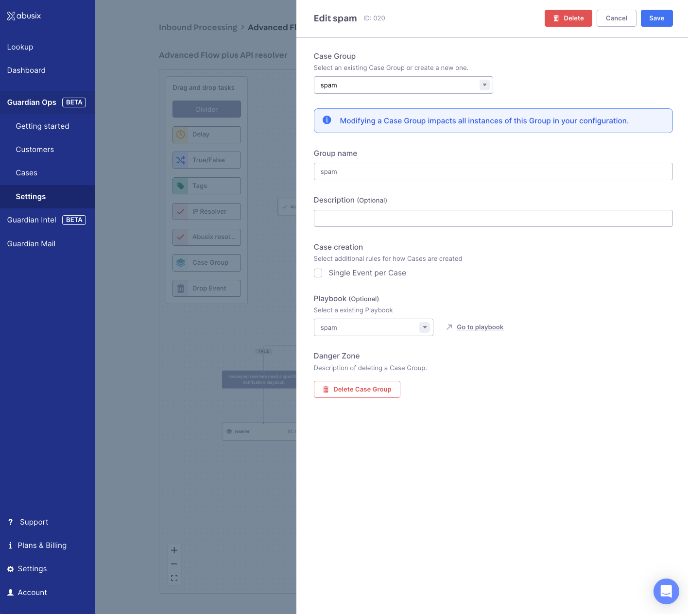Click Delete Case Group button
Image resolution: width=688 pixels, height=614 pixels.
click(x=357, y=390)
